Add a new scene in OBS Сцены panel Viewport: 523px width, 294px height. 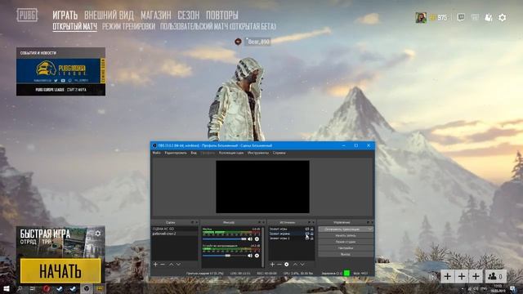(x=155, y=265)
